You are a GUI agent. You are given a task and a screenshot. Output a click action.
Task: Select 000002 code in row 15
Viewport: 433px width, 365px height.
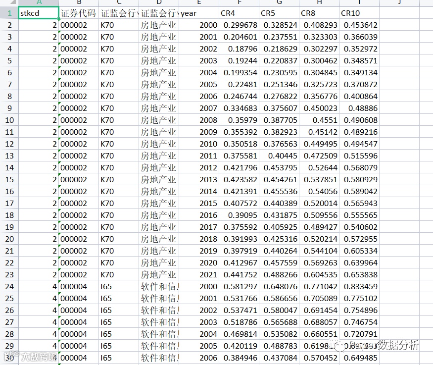coord(78,179)
